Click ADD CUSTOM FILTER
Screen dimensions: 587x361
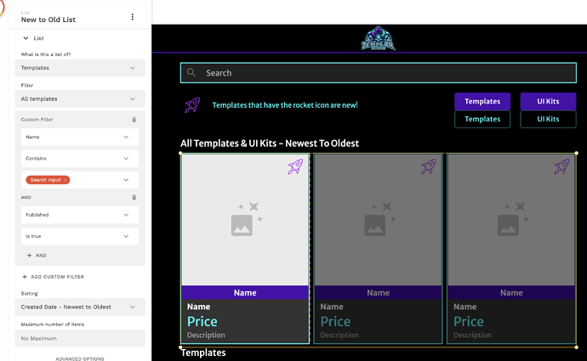coord(53,277)
